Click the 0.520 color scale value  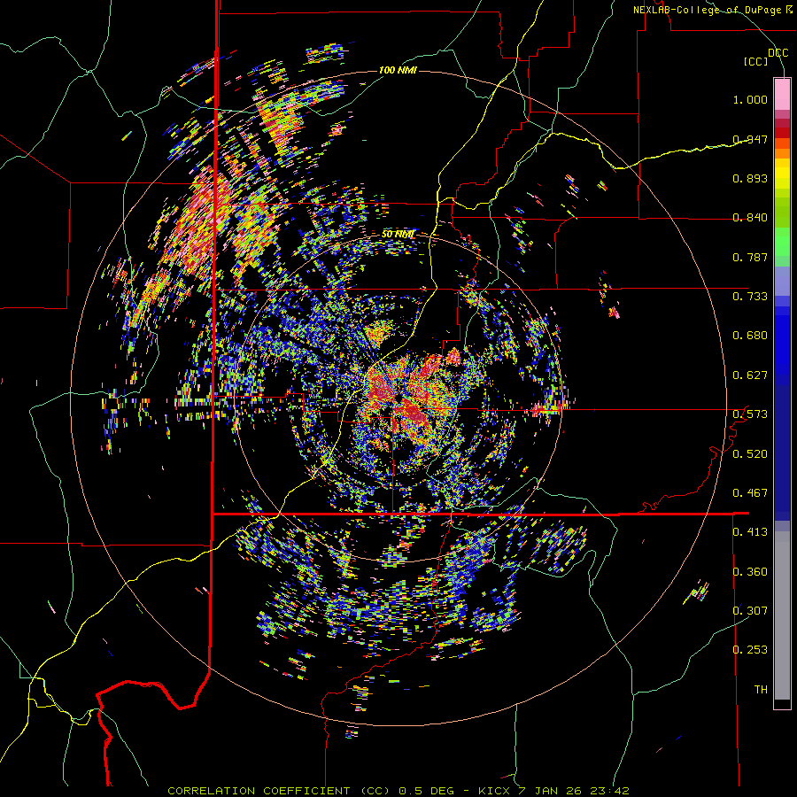[x=750, y=454]
